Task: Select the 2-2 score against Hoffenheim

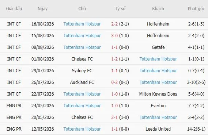Action: (114, 24)
